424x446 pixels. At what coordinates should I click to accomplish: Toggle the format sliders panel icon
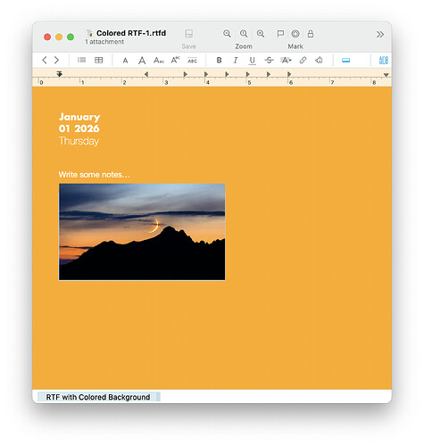point(384,61)
